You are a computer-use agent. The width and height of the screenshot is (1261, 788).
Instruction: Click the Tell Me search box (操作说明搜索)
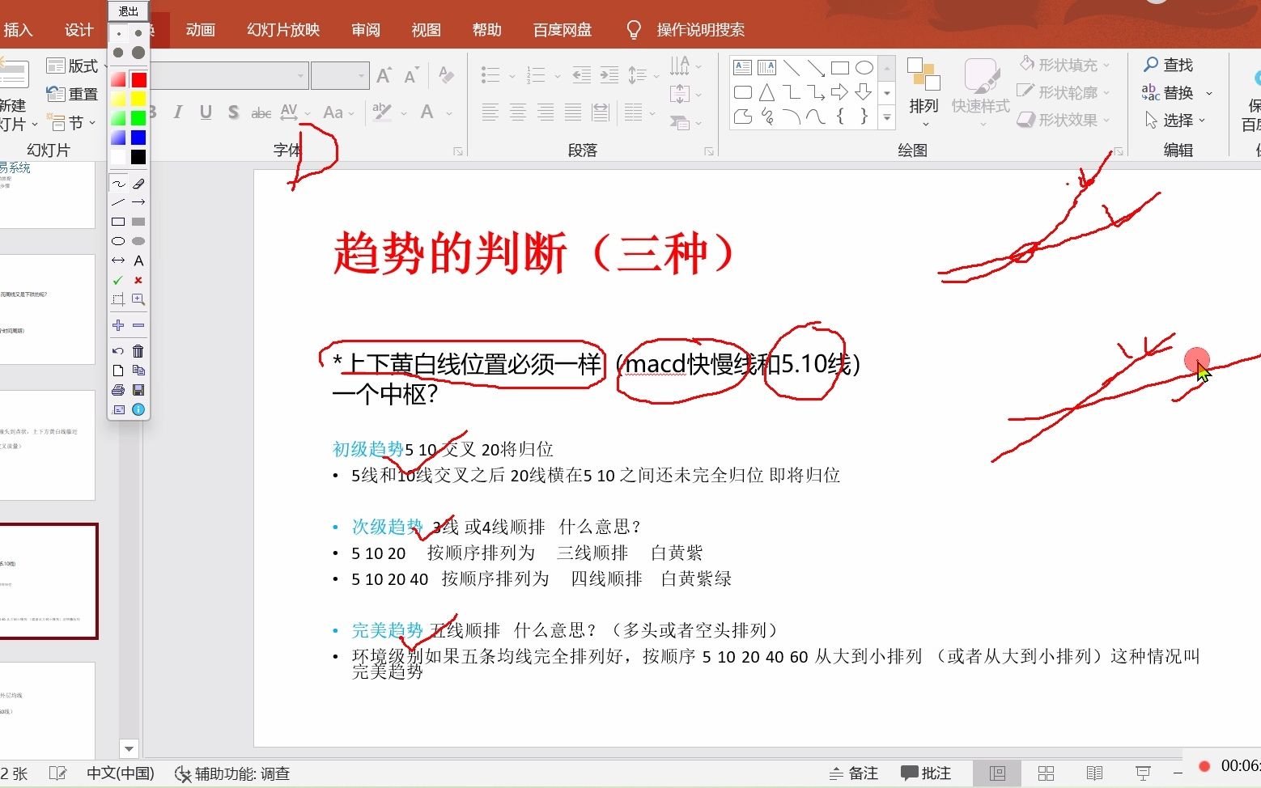(x=700, y=30)
